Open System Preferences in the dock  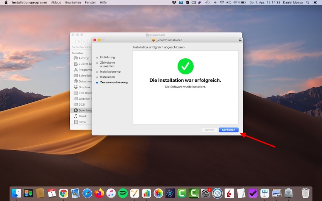(206, 193)
